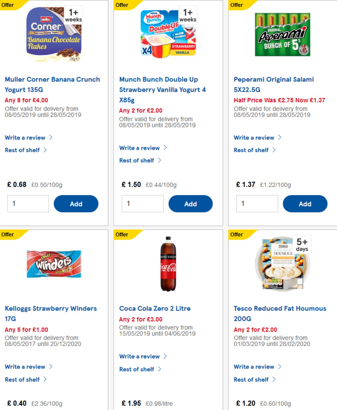
Task: Open Write a review for Tesco Houmous
Action: 254,367
